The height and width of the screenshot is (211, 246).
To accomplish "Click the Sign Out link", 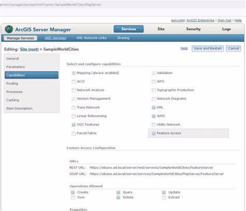I will click(224, 20).
